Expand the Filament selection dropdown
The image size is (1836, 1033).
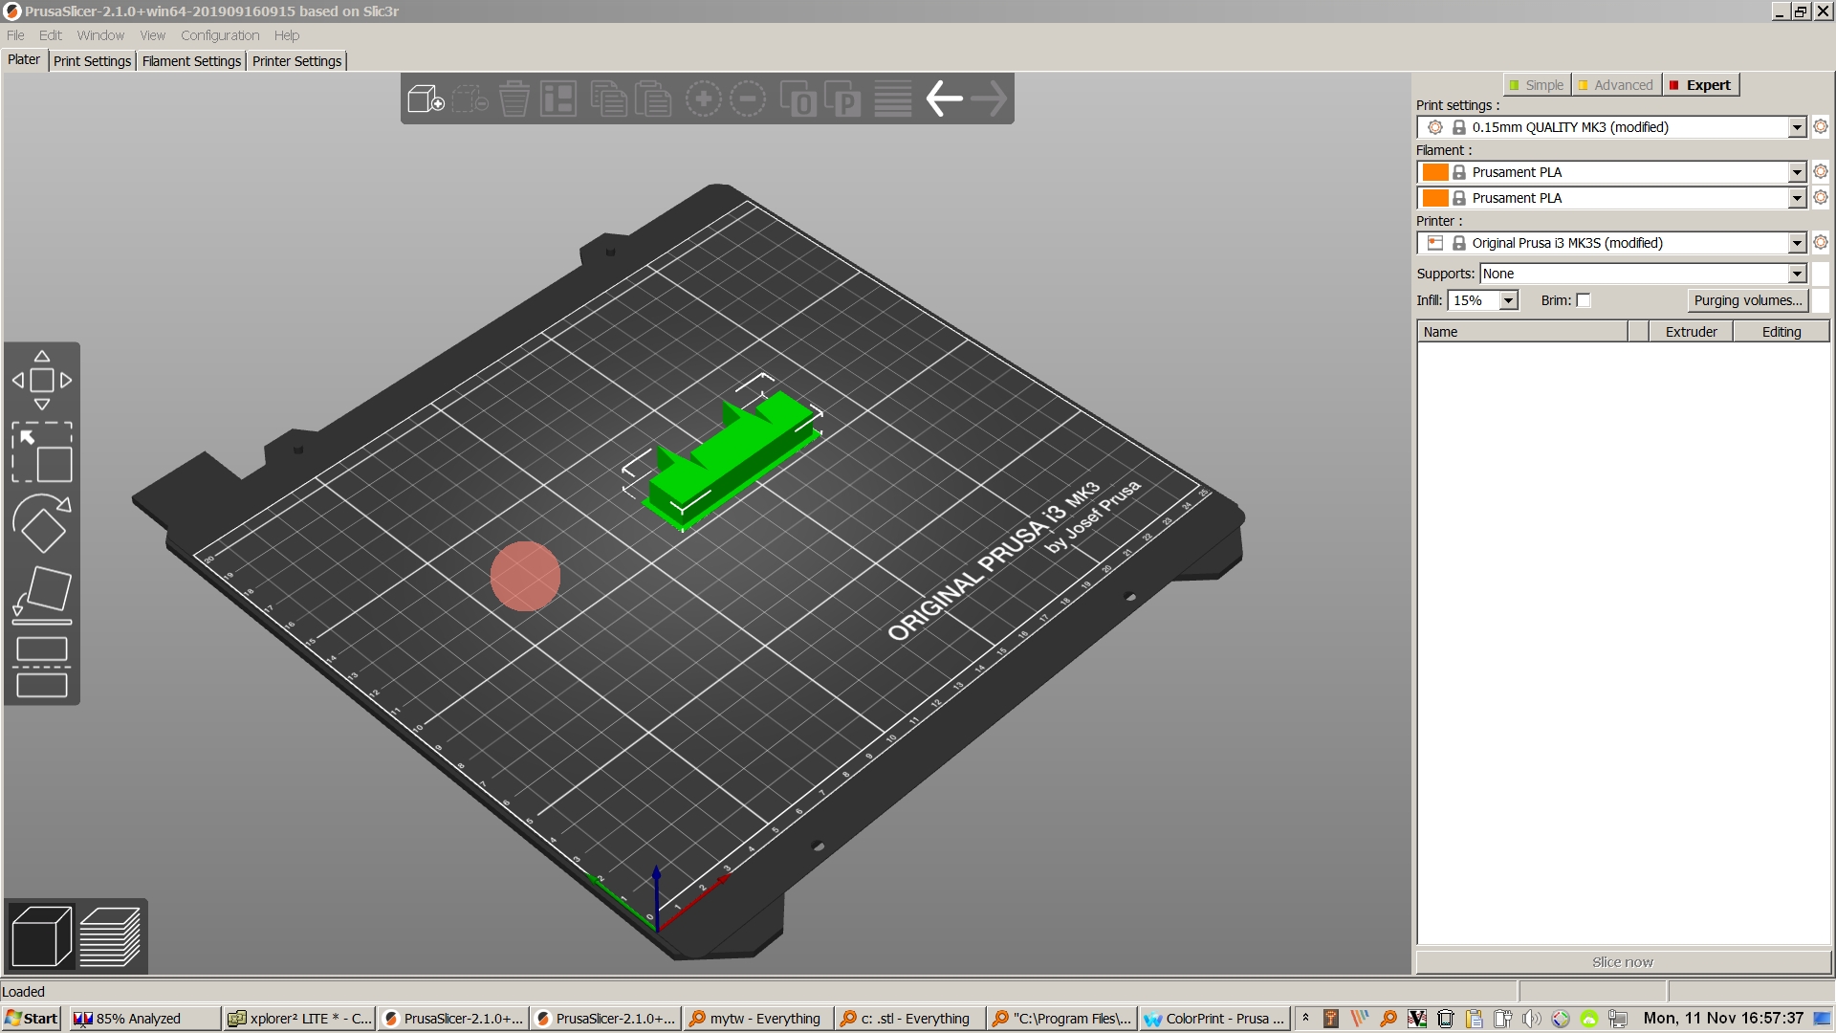pos(1798,171)
